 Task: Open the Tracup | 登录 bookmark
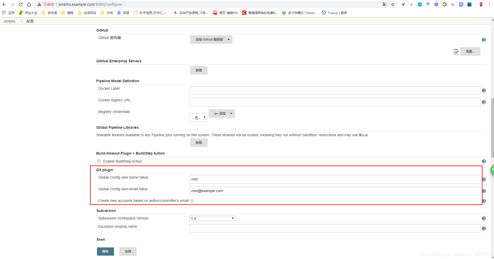coord(334,13)
